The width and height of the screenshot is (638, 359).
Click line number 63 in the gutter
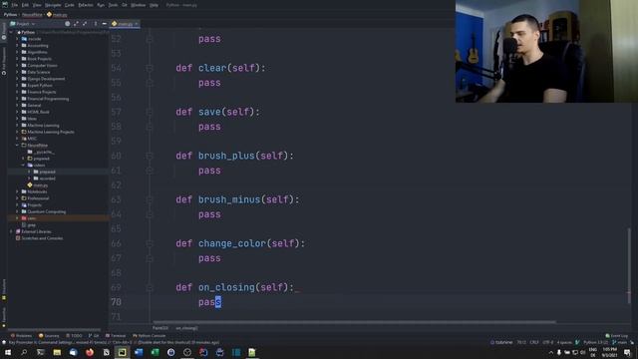pos(116,199)
